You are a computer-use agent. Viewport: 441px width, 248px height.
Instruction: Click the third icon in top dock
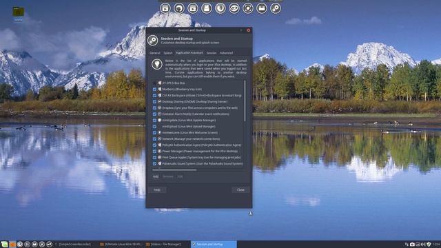193,8
